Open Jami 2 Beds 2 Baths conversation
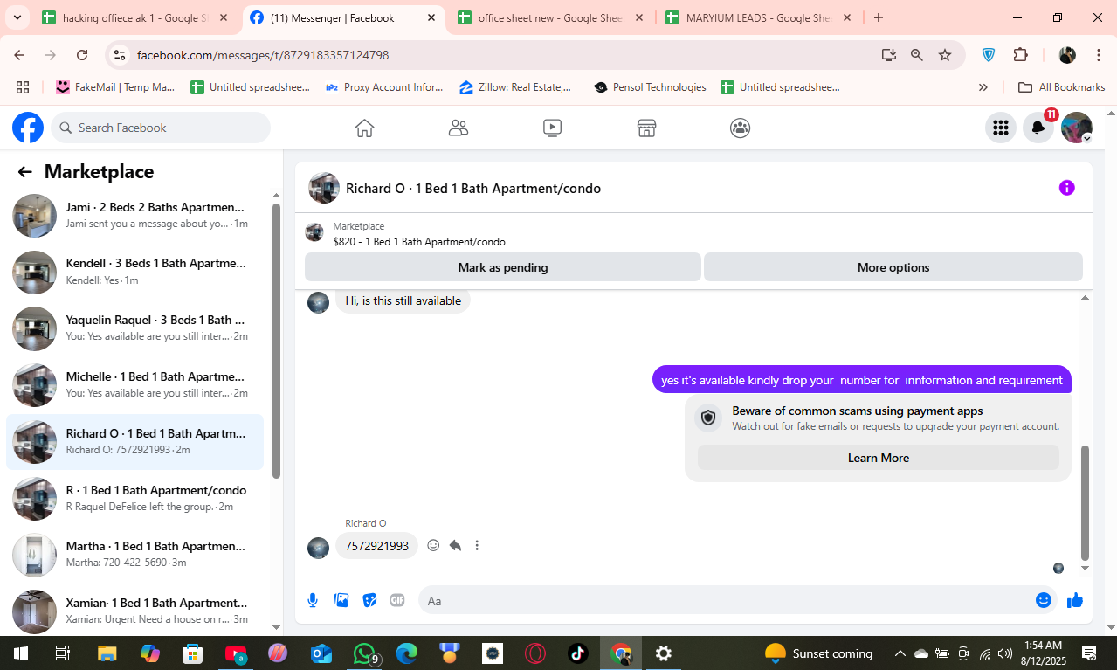 pos(134,216)
